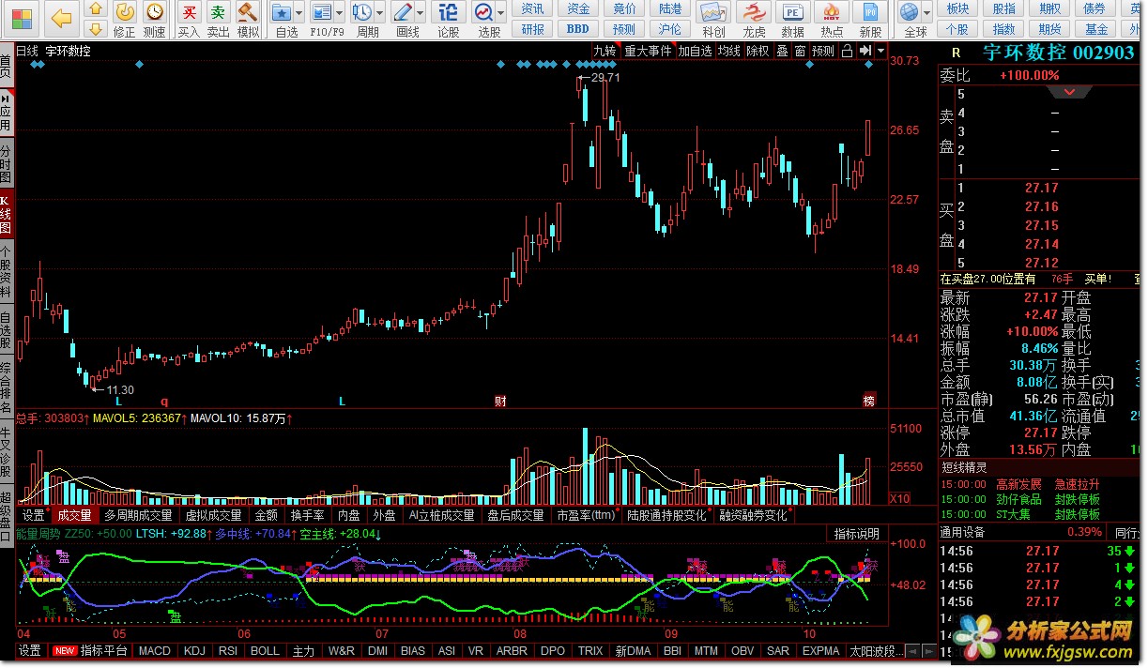Toggle the 窗 window option
This screenshot has height=668, width=1148.
coord(800,51)
